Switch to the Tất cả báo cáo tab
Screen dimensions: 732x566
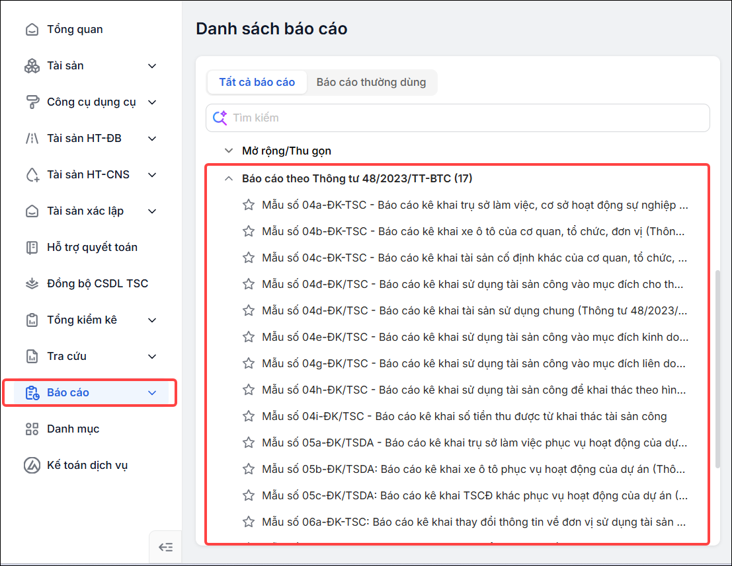pos(257,82)
